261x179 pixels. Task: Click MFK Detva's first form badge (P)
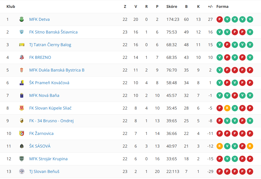(x=220, y=19)
